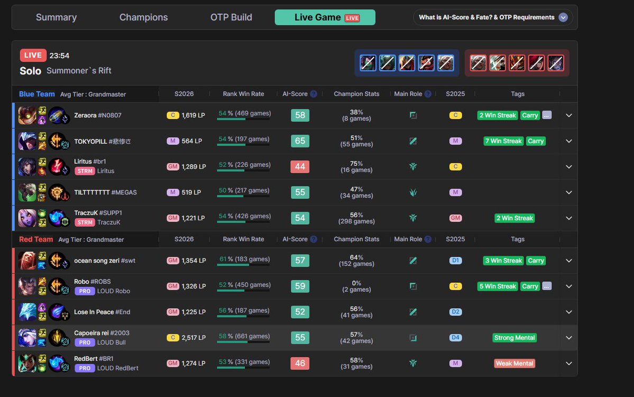
Task: Click Zeraora's rank win rate bar
Action: (x=243, y=119)
